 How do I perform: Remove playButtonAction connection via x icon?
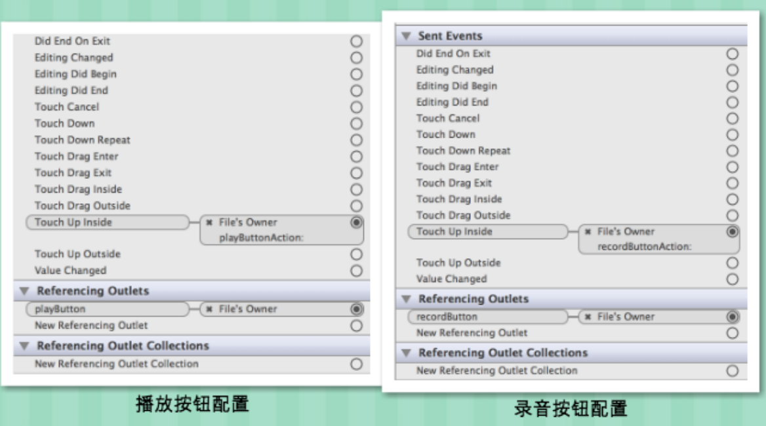click(209, 223)
